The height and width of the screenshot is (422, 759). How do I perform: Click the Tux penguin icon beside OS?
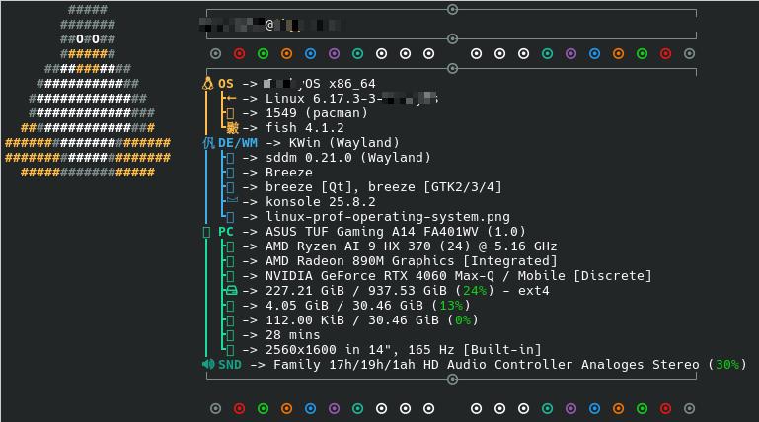tap(207, 84)
